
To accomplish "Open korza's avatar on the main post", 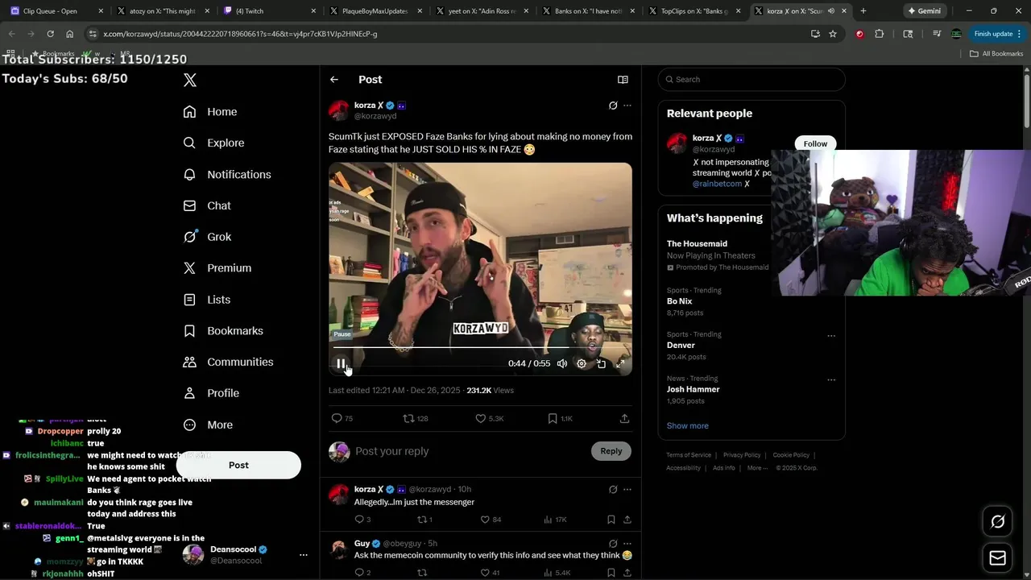I will 339,110.
